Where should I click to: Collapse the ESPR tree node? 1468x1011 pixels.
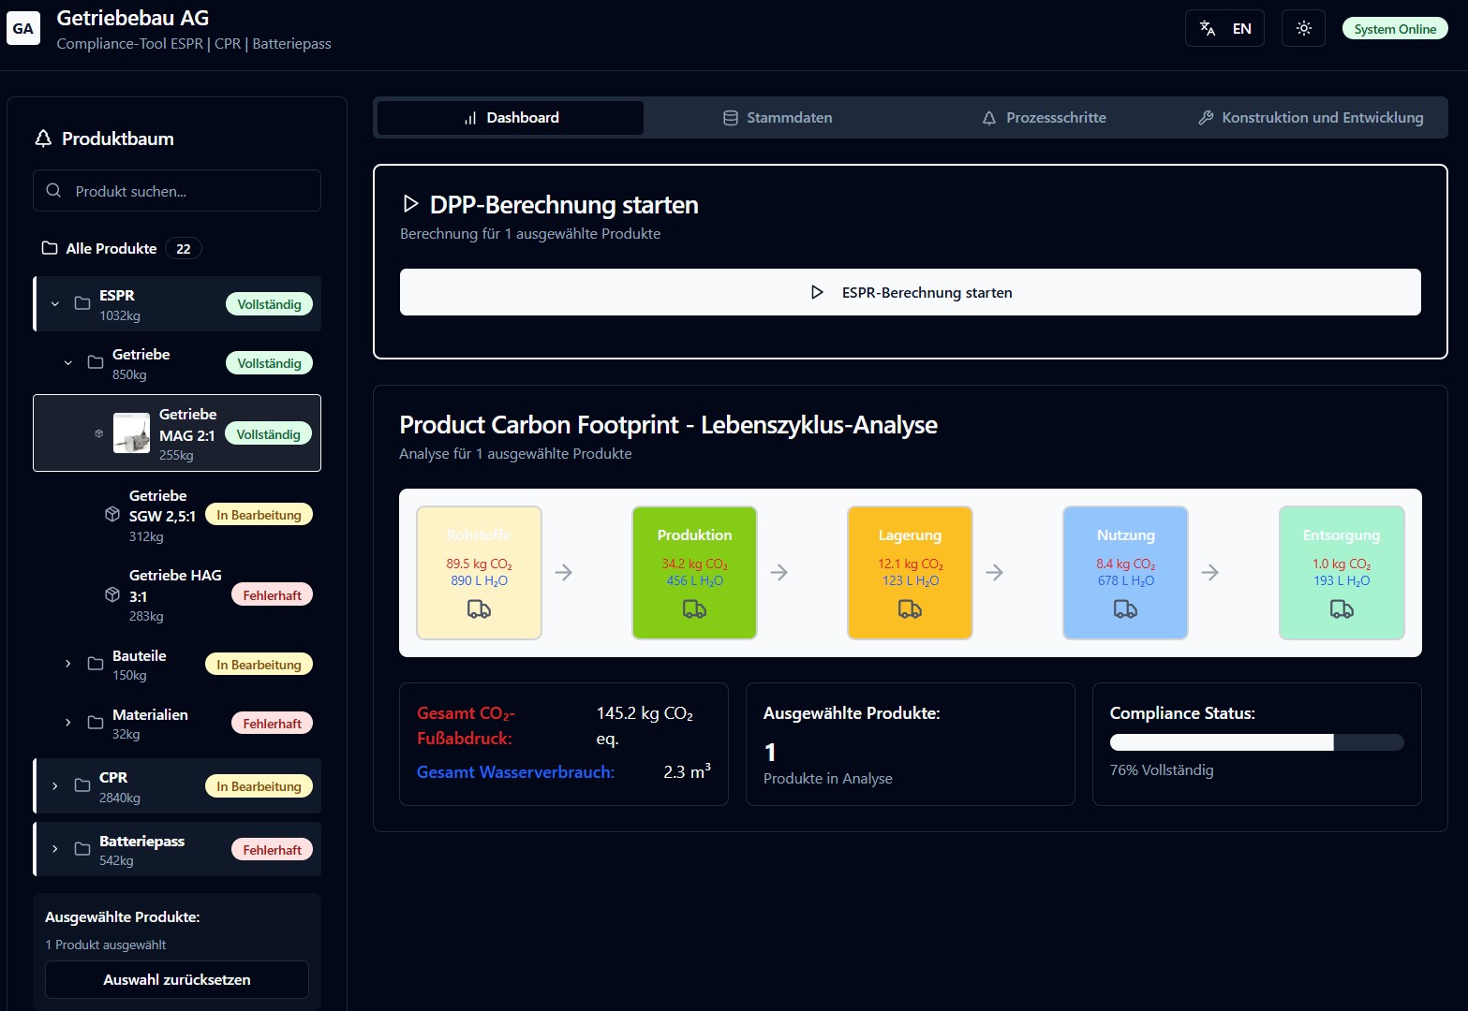tap(55, 304)
